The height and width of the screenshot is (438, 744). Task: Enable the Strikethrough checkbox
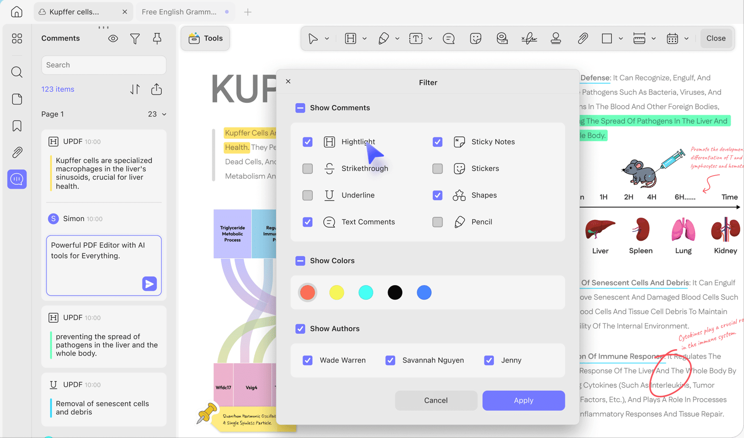pyautogui.click(x=307, y=169)
